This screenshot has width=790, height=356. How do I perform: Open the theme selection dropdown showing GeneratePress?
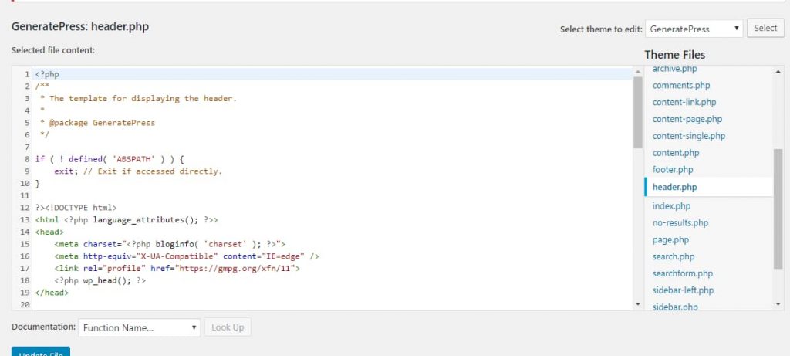[x=694, y=29]
